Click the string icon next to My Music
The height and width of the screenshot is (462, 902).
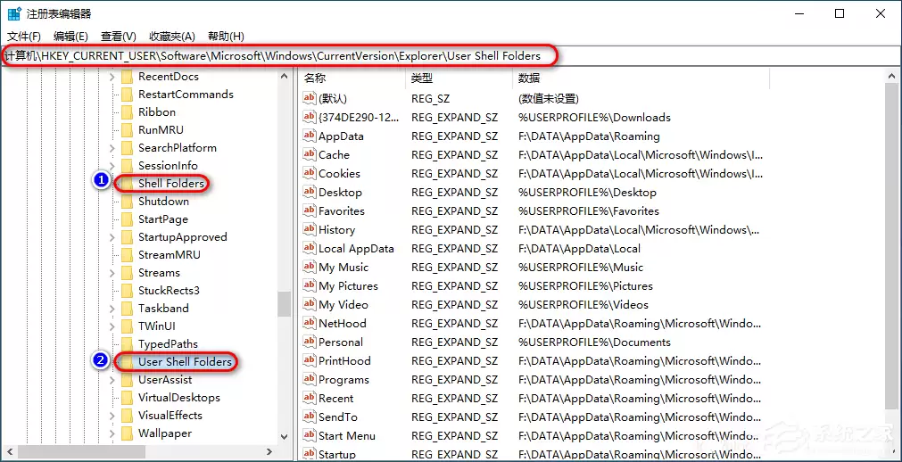tap(310, 268)
